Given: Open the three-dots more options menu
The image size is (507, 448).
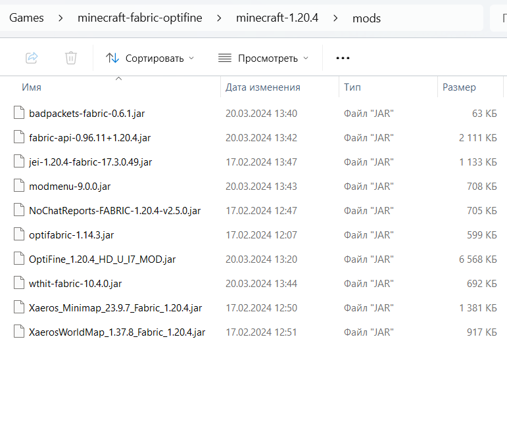Looking at the screenshot, I should [343, 58].
